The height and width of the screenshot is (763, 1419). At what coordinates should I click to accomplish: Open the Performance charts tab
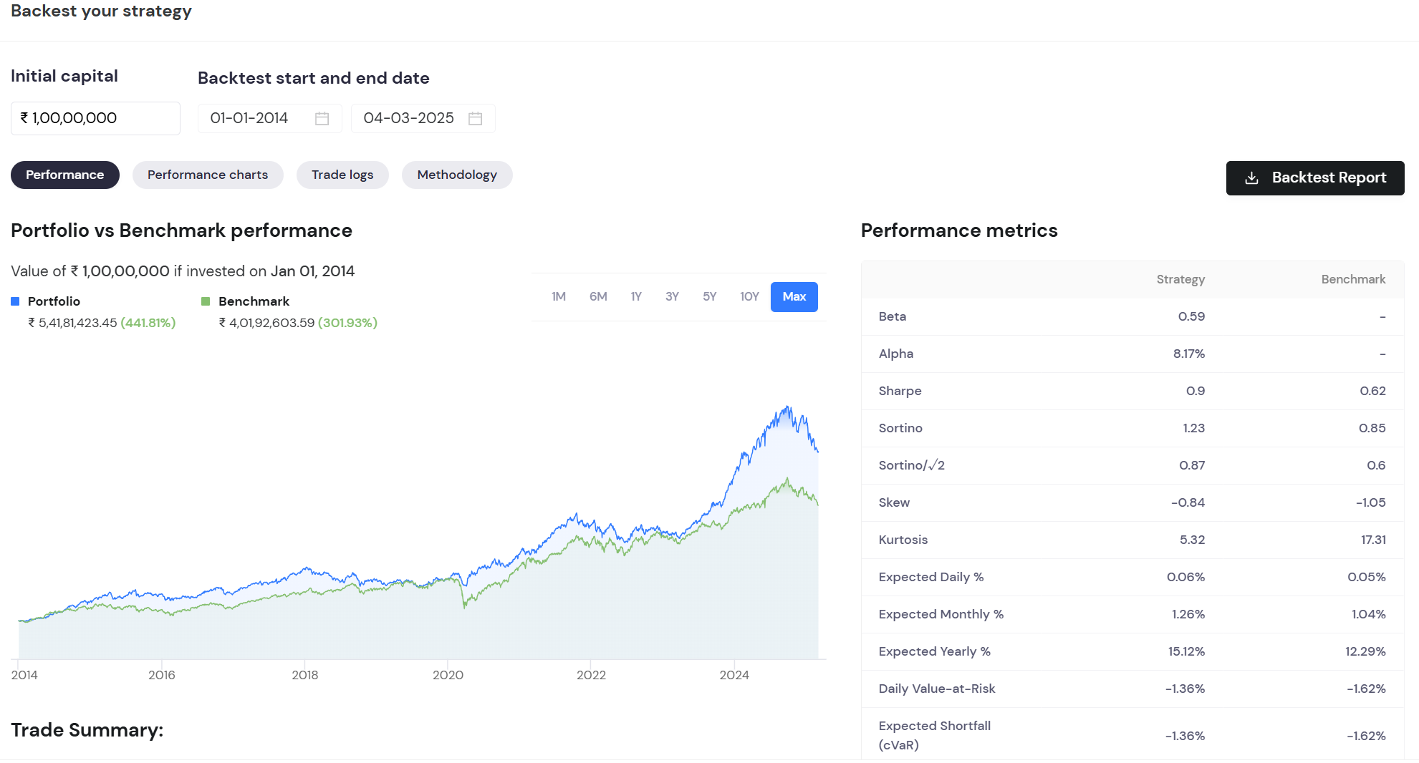click(x=208, y=175)
